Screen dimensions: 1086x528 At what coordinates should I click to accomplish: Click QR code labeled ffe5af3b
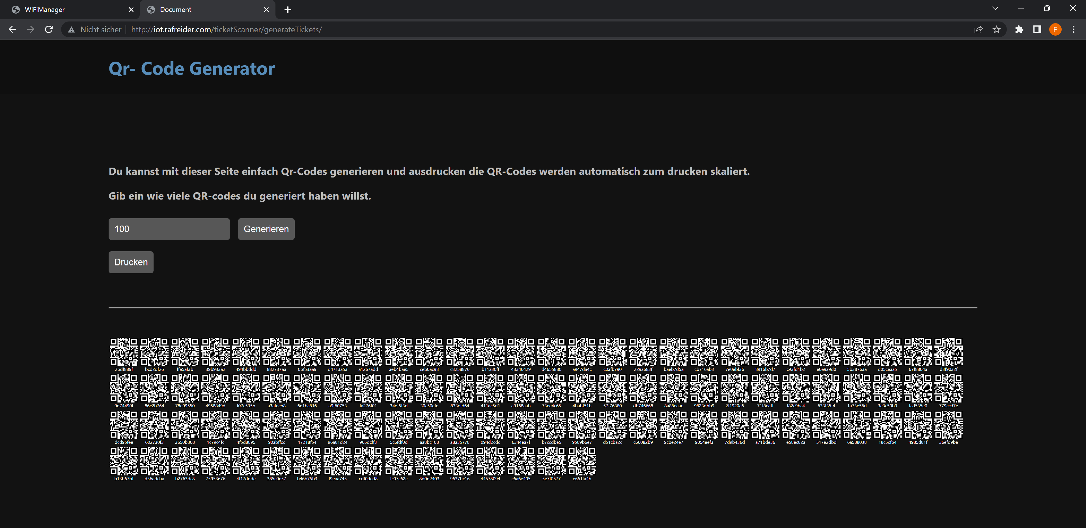[185, 351]
